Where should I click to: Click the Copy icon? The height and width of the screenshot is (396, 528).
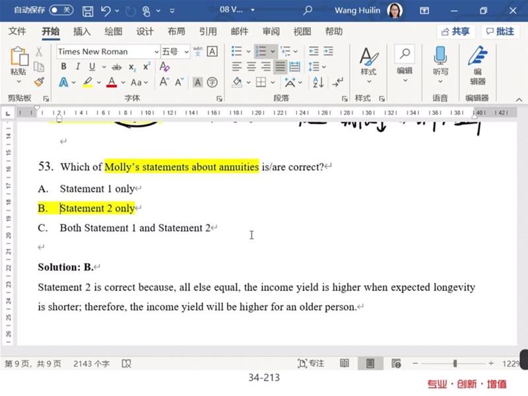click(x=39, y=67)
